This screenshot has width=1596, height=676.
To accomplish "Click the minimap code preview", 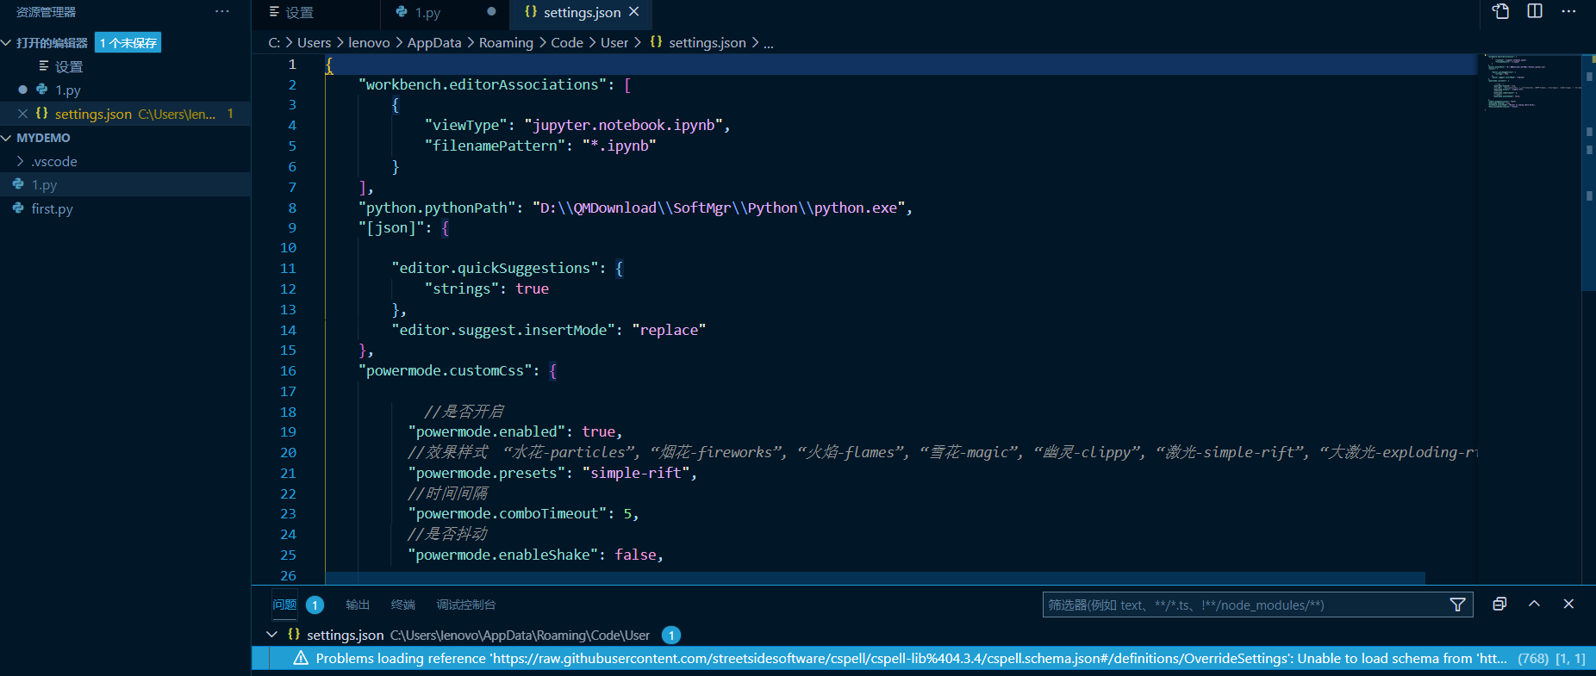I will pyautogui.click(x=1530, y=82).
